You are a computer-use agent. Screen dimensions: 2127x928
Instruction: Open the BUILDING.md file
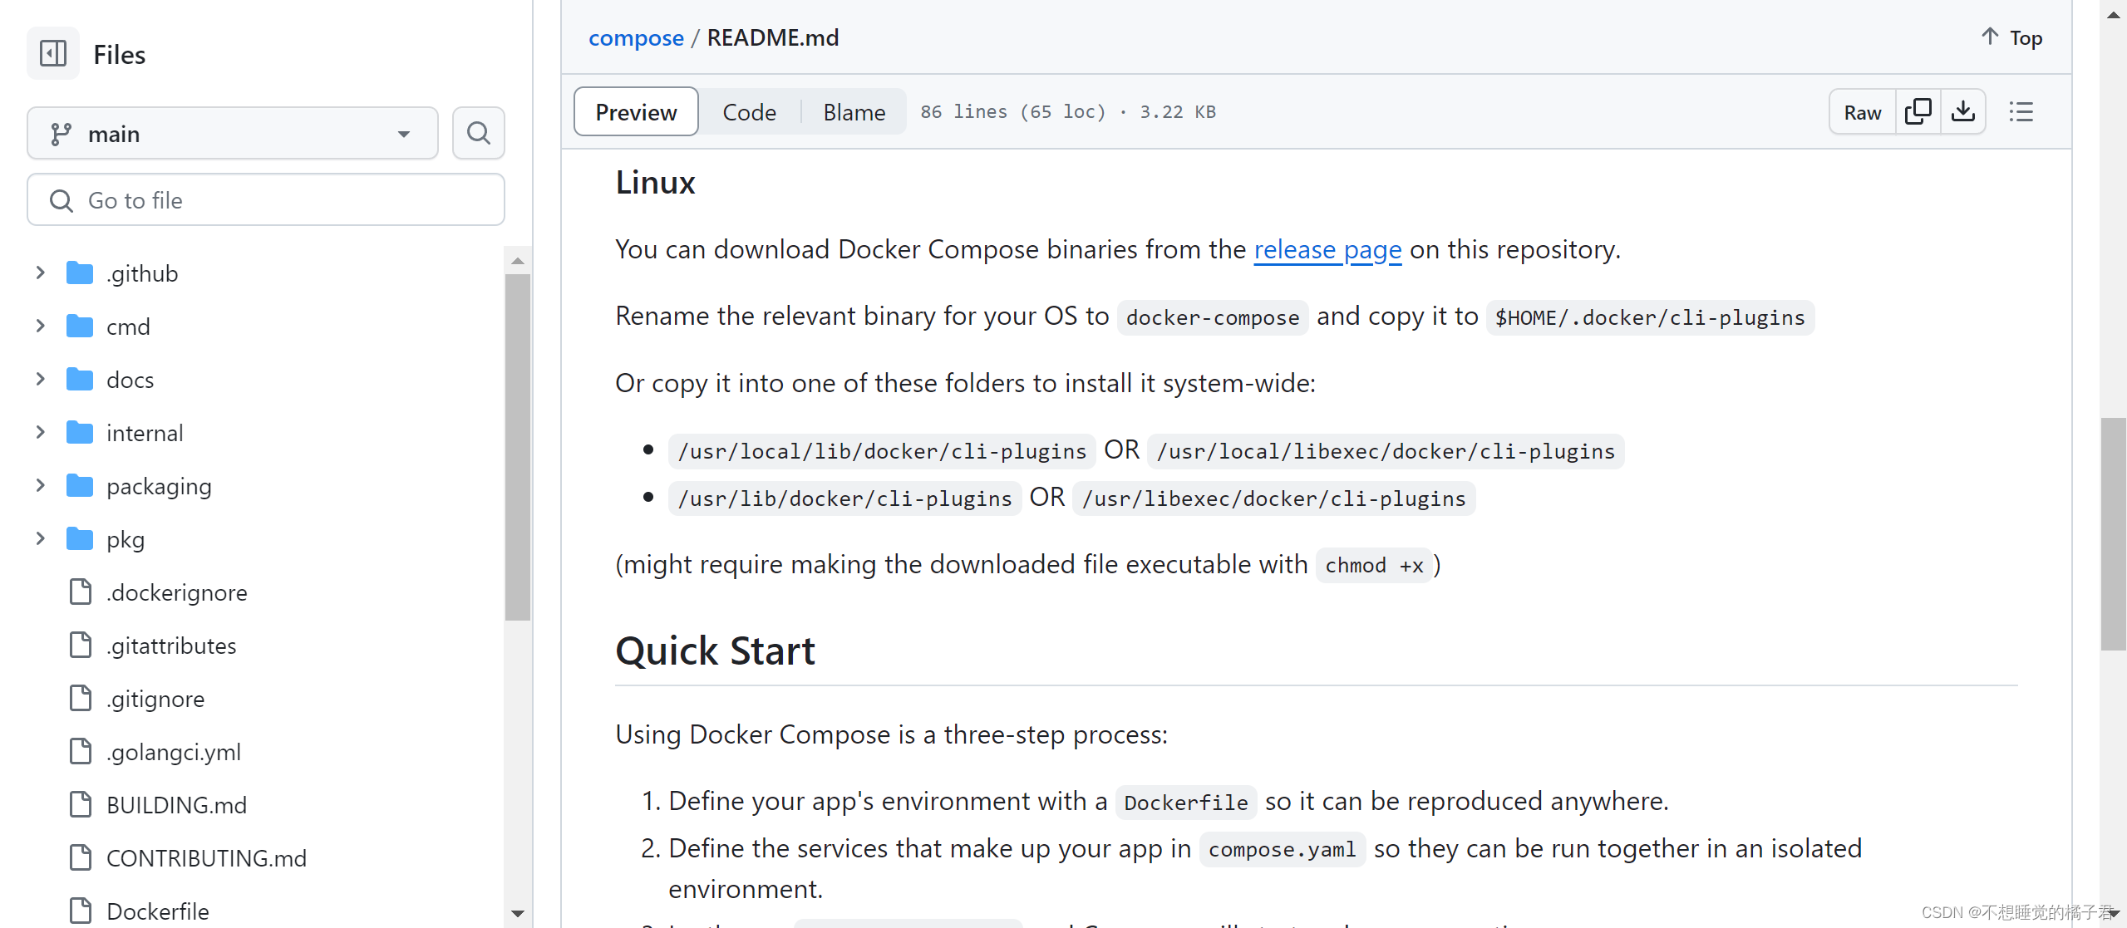coord(176,805)
